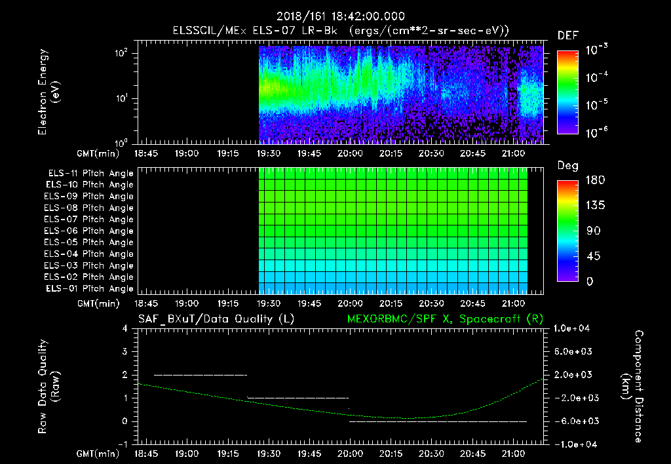
Task: Click the 180 degree color bar tick label
Action: [596, 180]
